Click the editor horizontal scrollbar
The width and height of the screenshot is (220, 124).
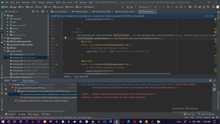(x=117, y=74)
